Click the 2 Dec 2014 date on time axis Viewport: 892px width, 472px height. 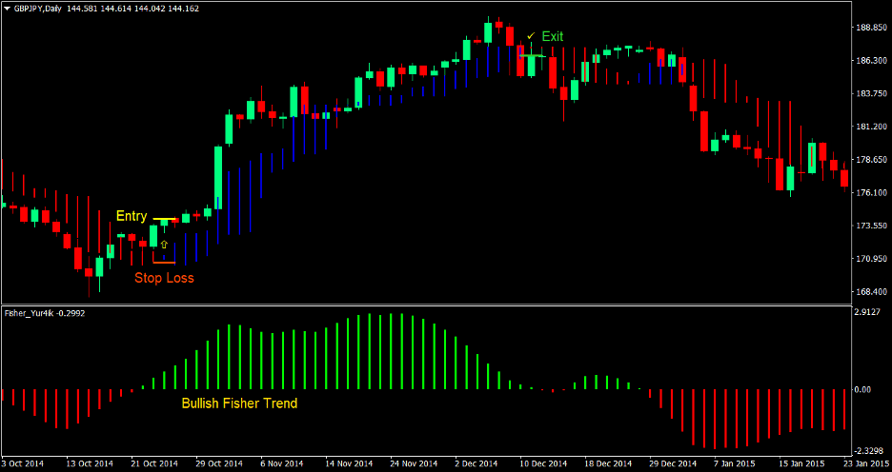474,463
